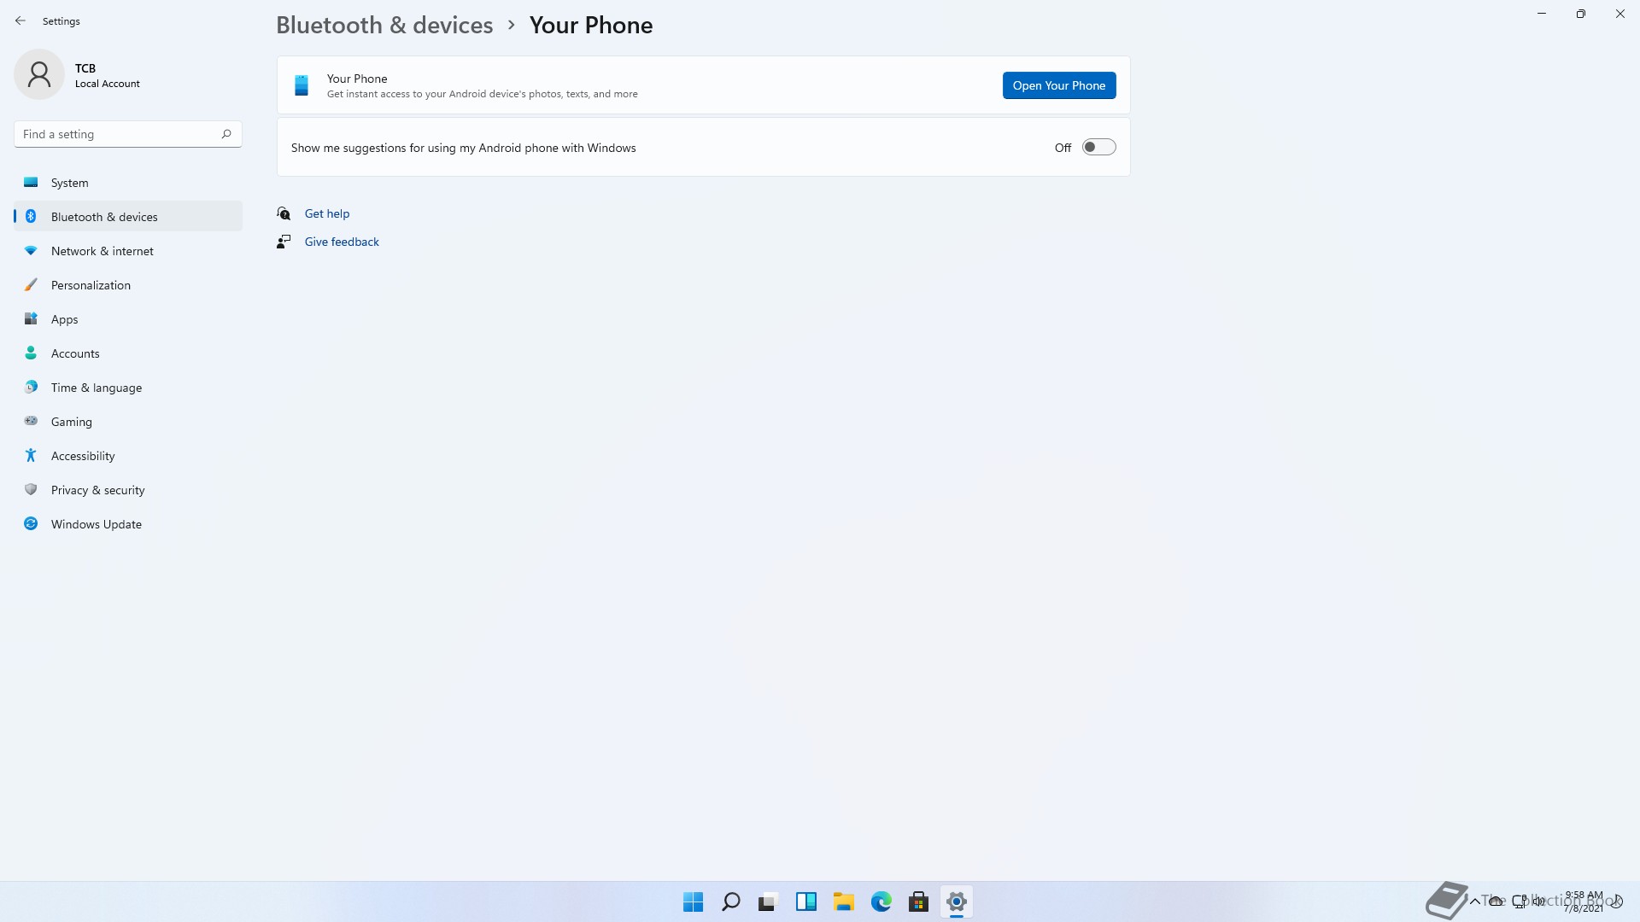1640x922 pixels.
Task: Click the Apps icon in sidebar
Action: coord(31,318)
